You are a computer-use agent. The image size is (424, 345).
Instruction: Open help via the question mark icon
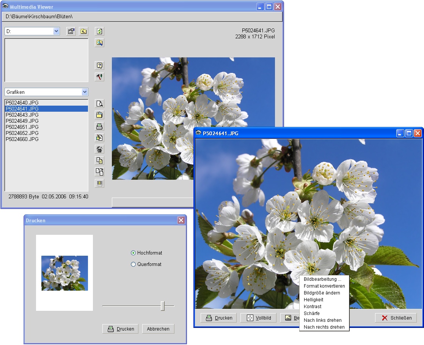click(99, 65)
